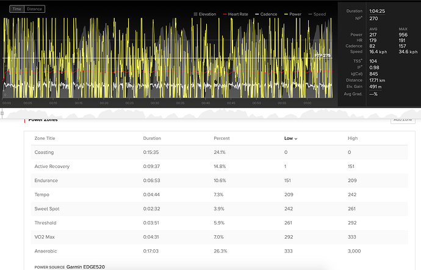
Task: Click the yellow Power legend swatch
Action: tap(286, 14)
